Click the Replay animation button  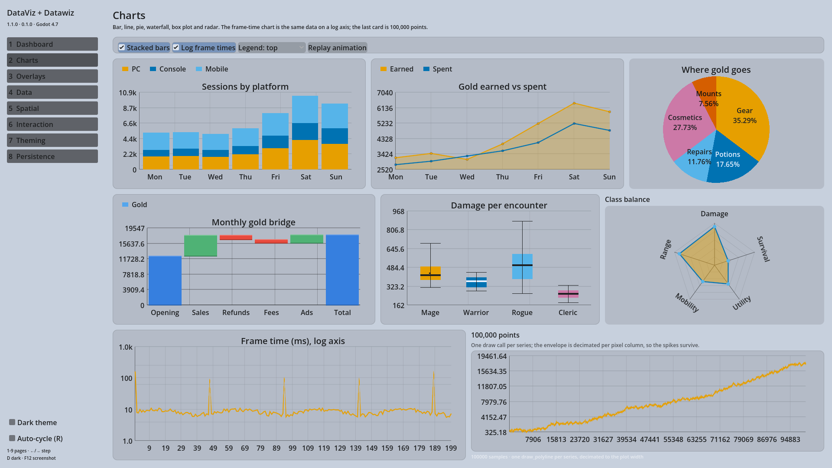click(337, 48)
